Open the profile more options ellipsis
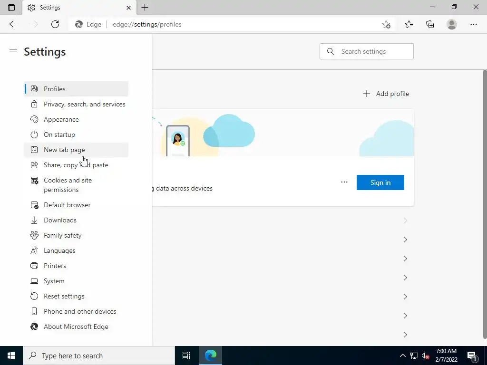Viewport: 487px width, 365px height. click(344, 182)
